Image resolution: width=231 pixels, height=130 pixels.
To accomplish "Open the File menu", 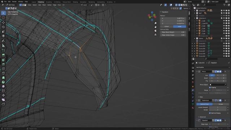I will [5, 1].
